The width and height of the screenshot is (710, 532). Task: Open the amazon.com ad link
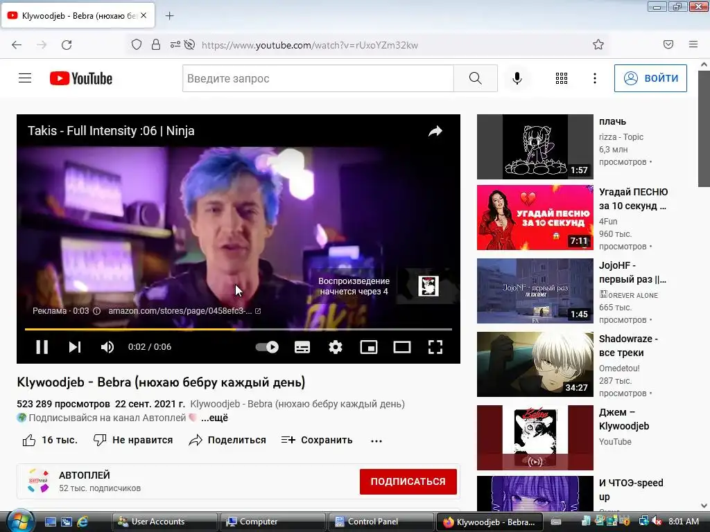(184, 311)
